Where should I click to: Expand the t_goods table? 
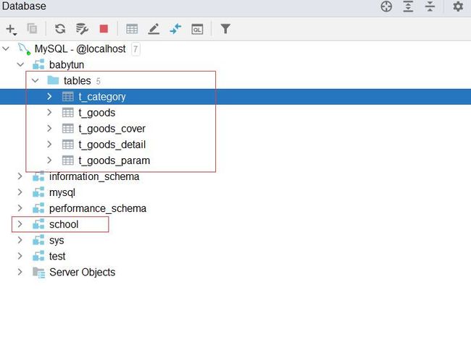(49, 112)
